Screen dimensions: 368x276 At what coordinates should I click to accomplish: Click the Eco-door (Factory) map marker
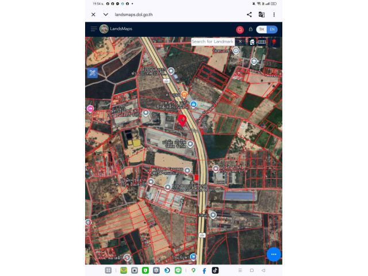(x=167, y=187)
